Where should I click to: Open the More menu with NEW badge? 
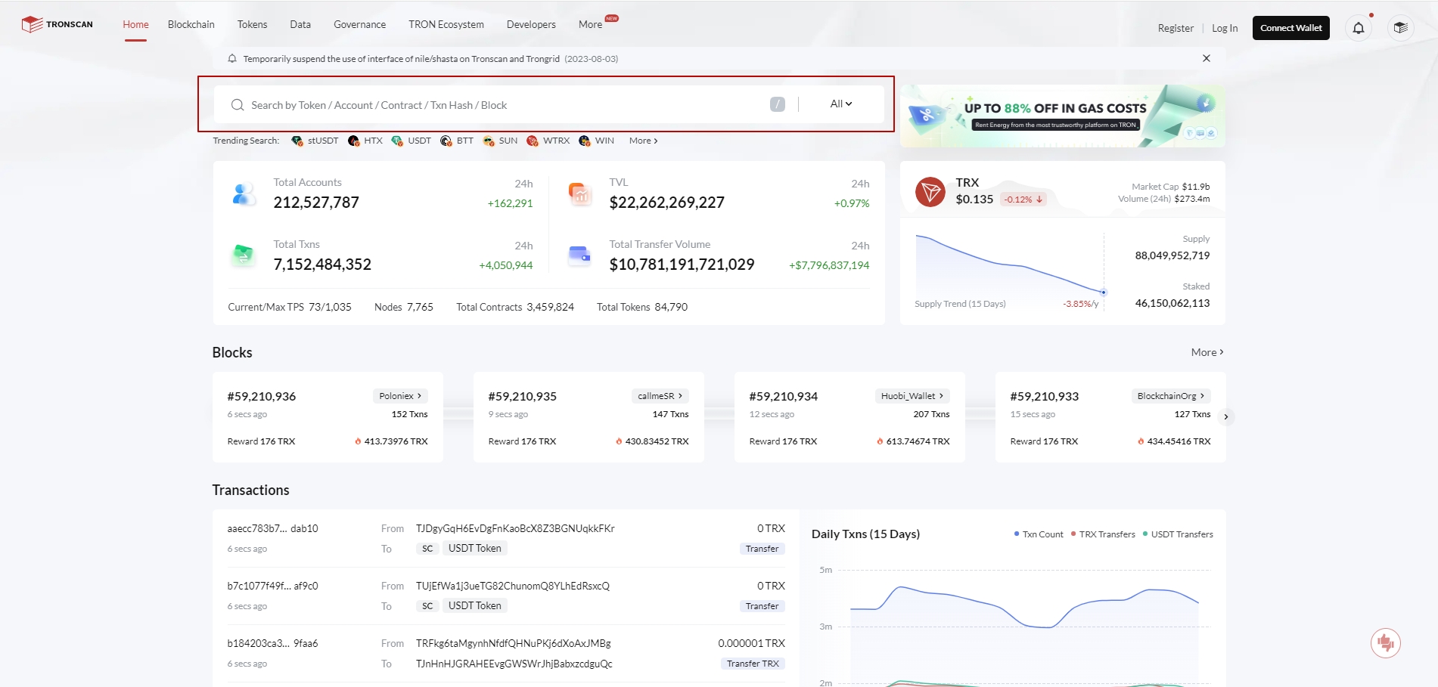[591, 24]
